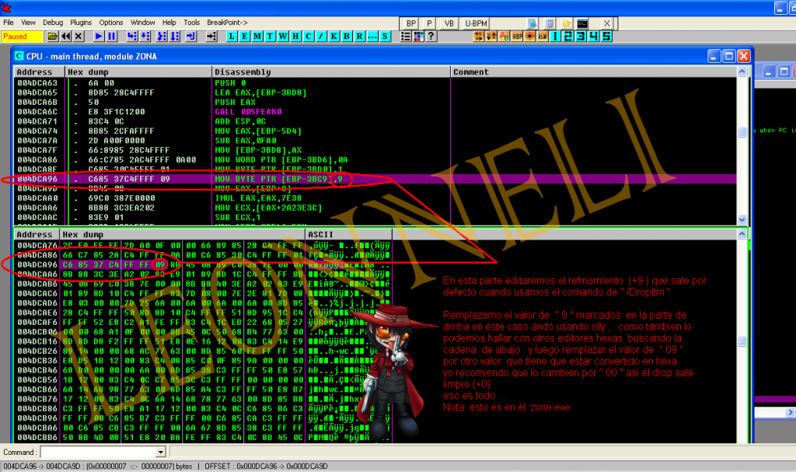Expand the Command bar dropdown arrow
The image size is (796, 472).
point(161,452)
